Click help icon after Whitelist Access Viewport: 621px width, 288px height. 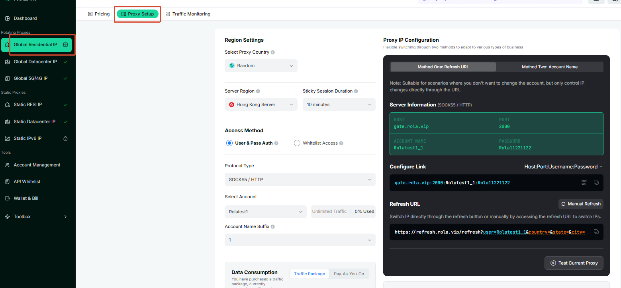[341, 143]
